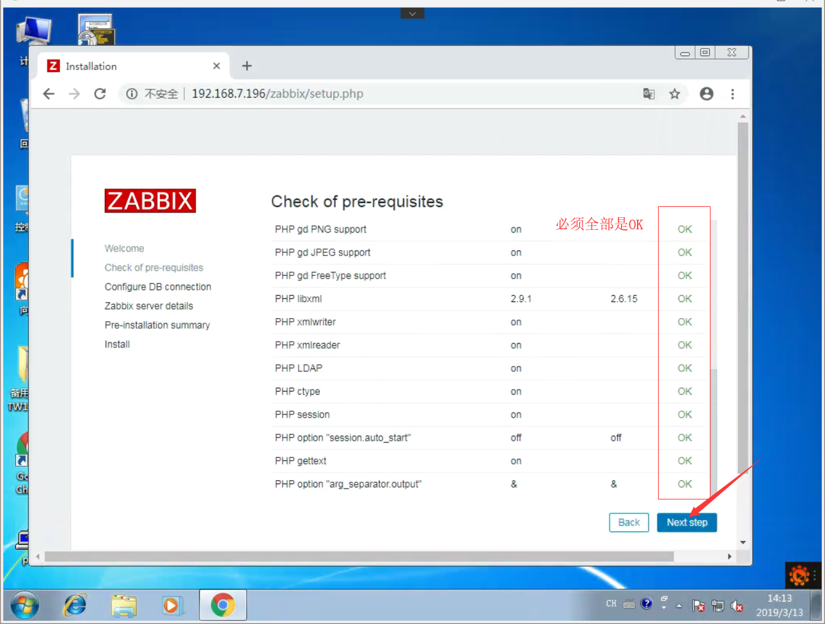Select the "PHP xmlwriter" row label

[x=305, y=322]
